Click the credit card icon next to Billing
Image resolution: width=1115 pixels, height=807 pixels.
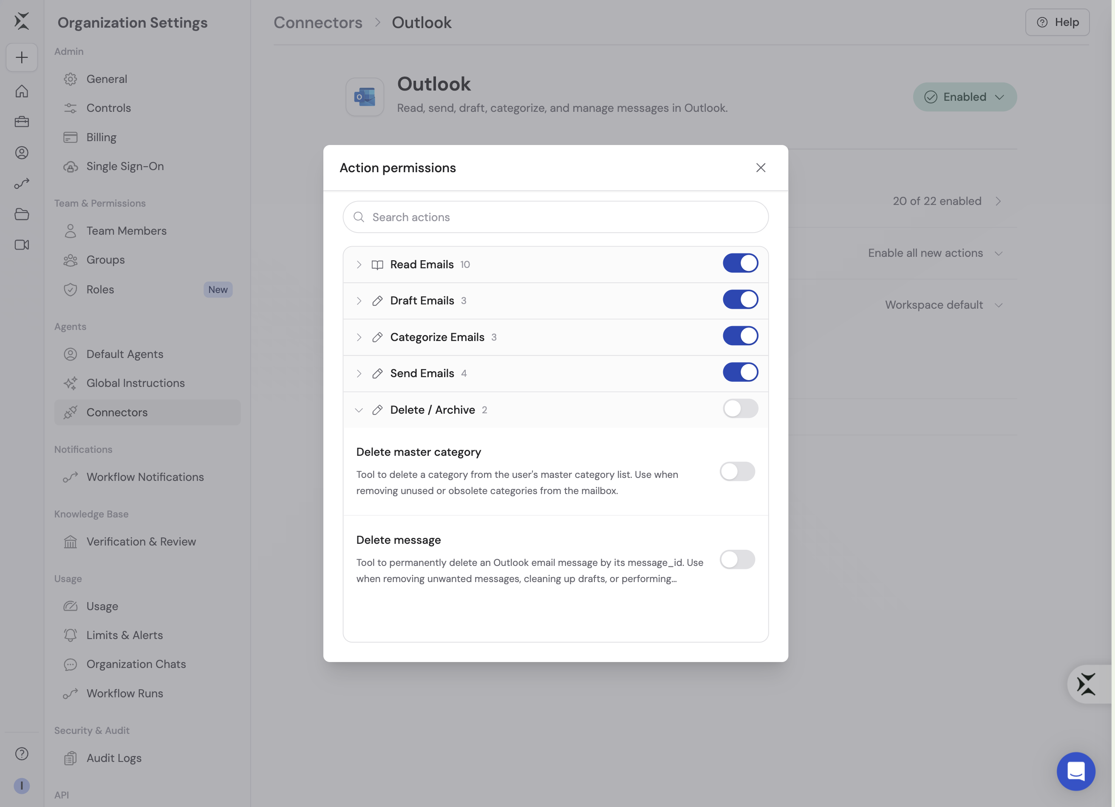(70, 137)
